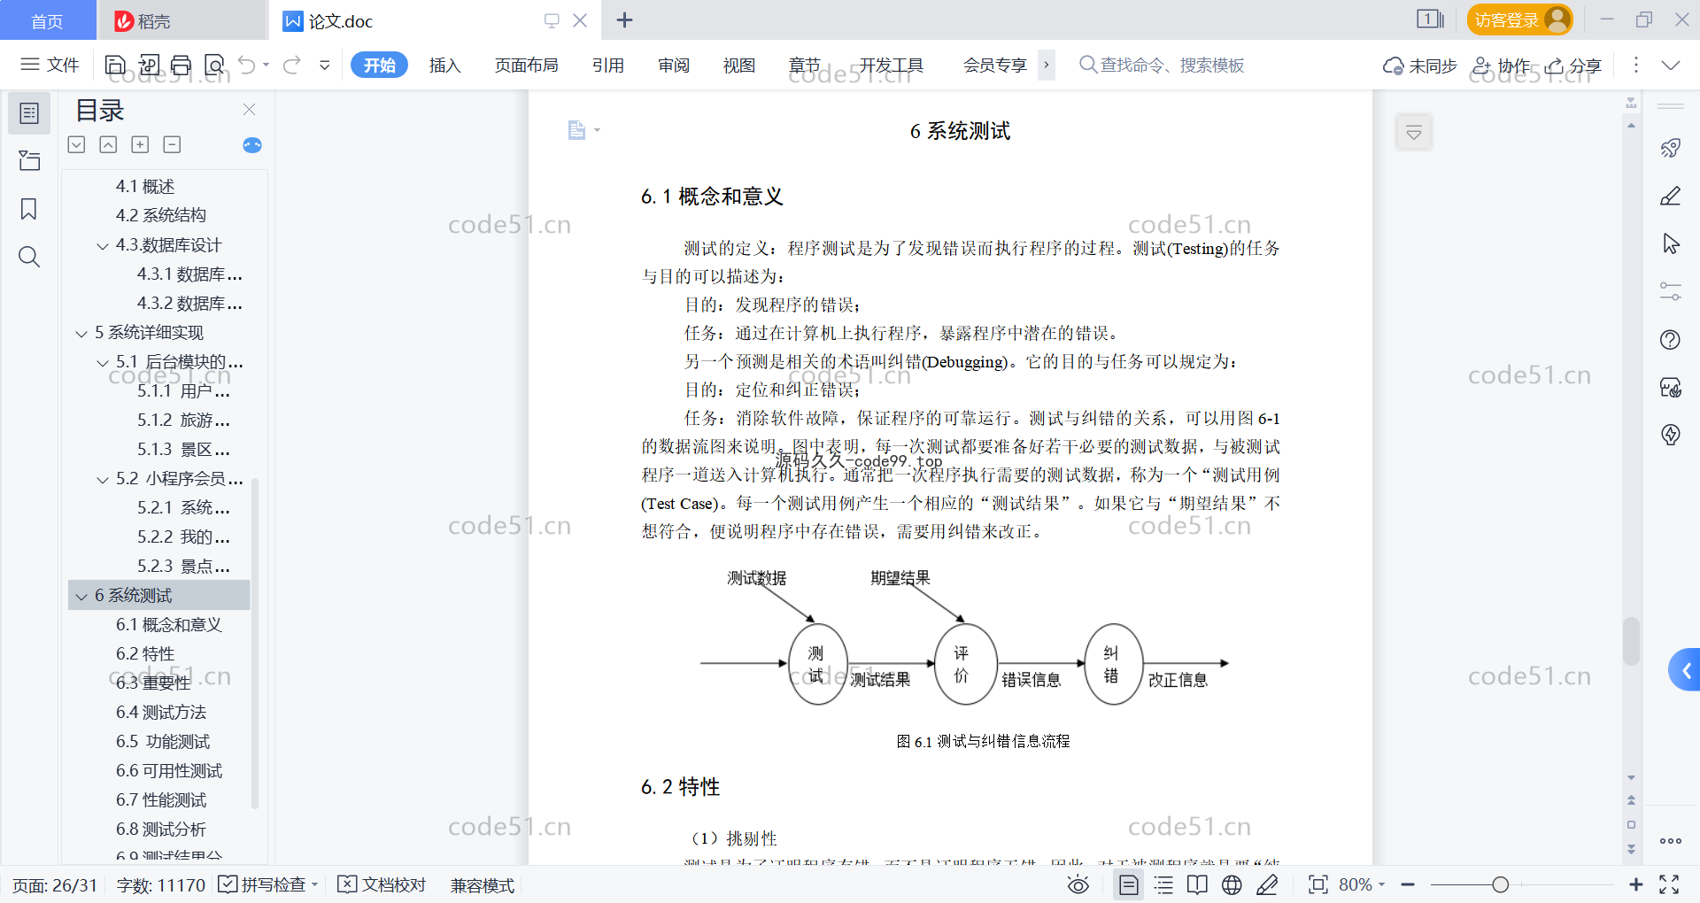Expand more ribbon tabs arrow
The width and height of the screenshot is (1700, 903).
coord(1047,65)
